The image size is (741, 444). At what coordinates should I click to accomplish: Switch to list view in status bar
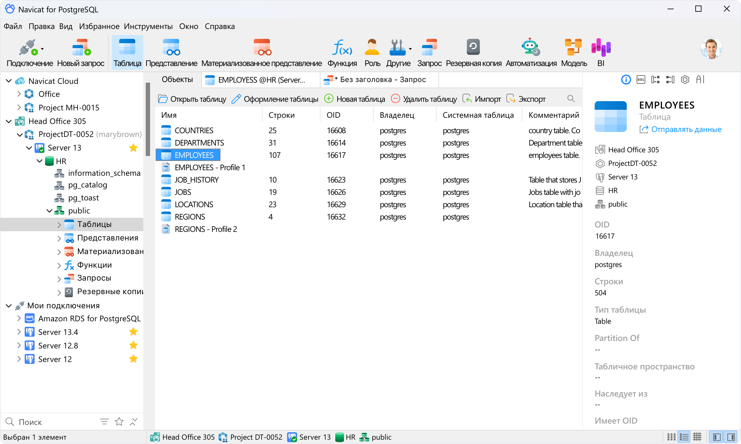pyautogui.click(x=684, y=437)
